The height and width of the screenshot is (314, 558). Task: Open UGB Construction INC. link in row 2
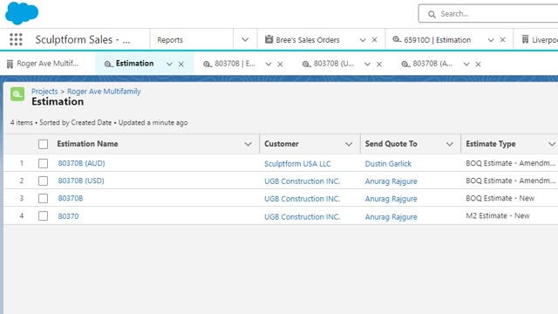point(303,181)
